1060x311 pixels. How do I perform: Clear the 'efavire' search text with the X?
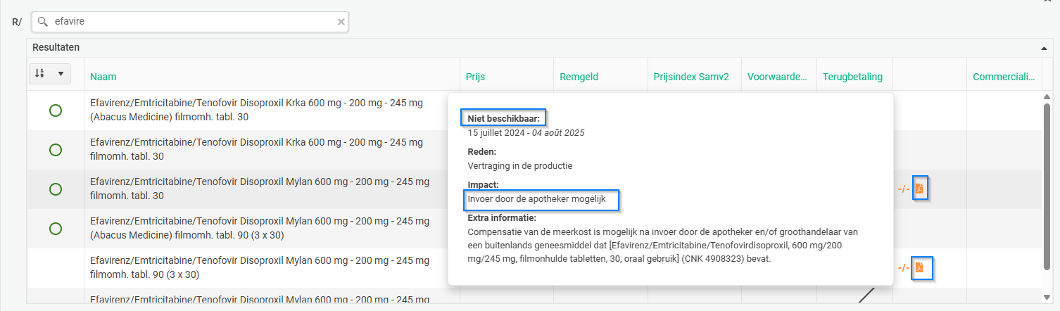(341, 22)
